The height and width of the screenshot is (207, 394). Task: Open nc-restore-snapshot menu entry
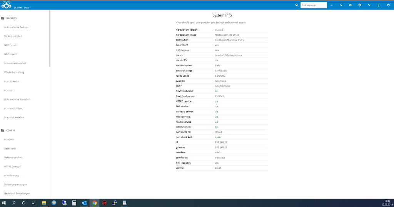[15, 63]
